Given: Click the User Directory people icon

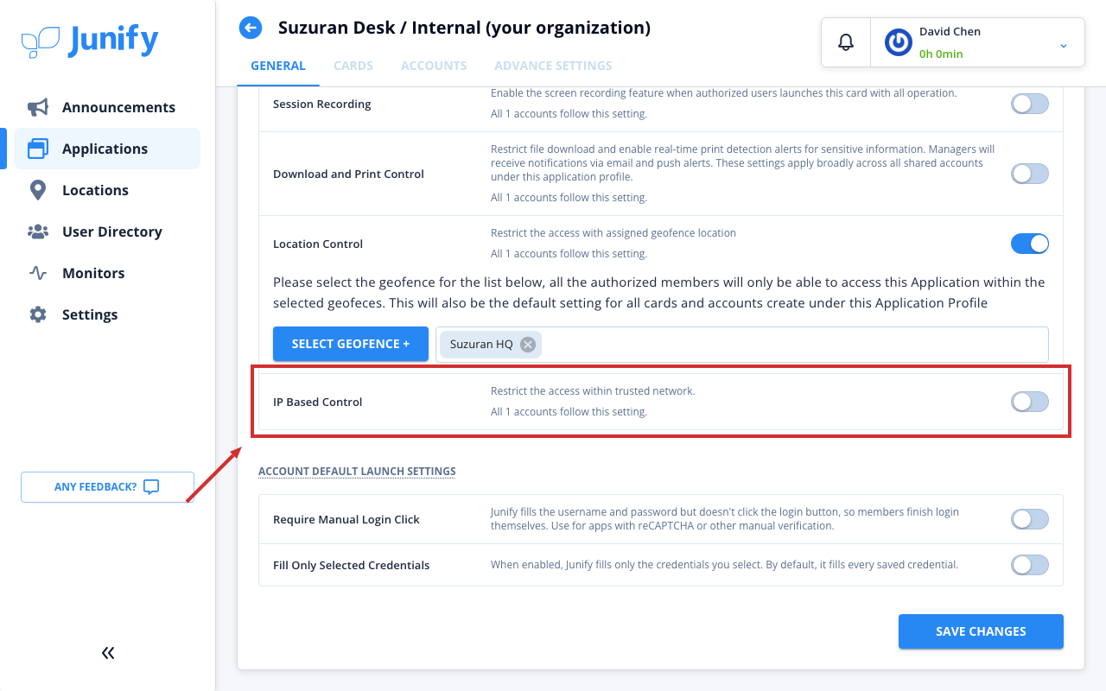Looking at the screenshot, I should coord(38,231).
